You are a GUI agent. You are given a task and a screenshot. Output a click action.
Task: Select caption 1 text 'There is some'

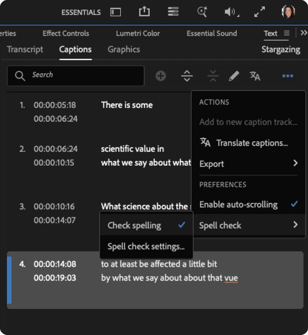(127, 105)
